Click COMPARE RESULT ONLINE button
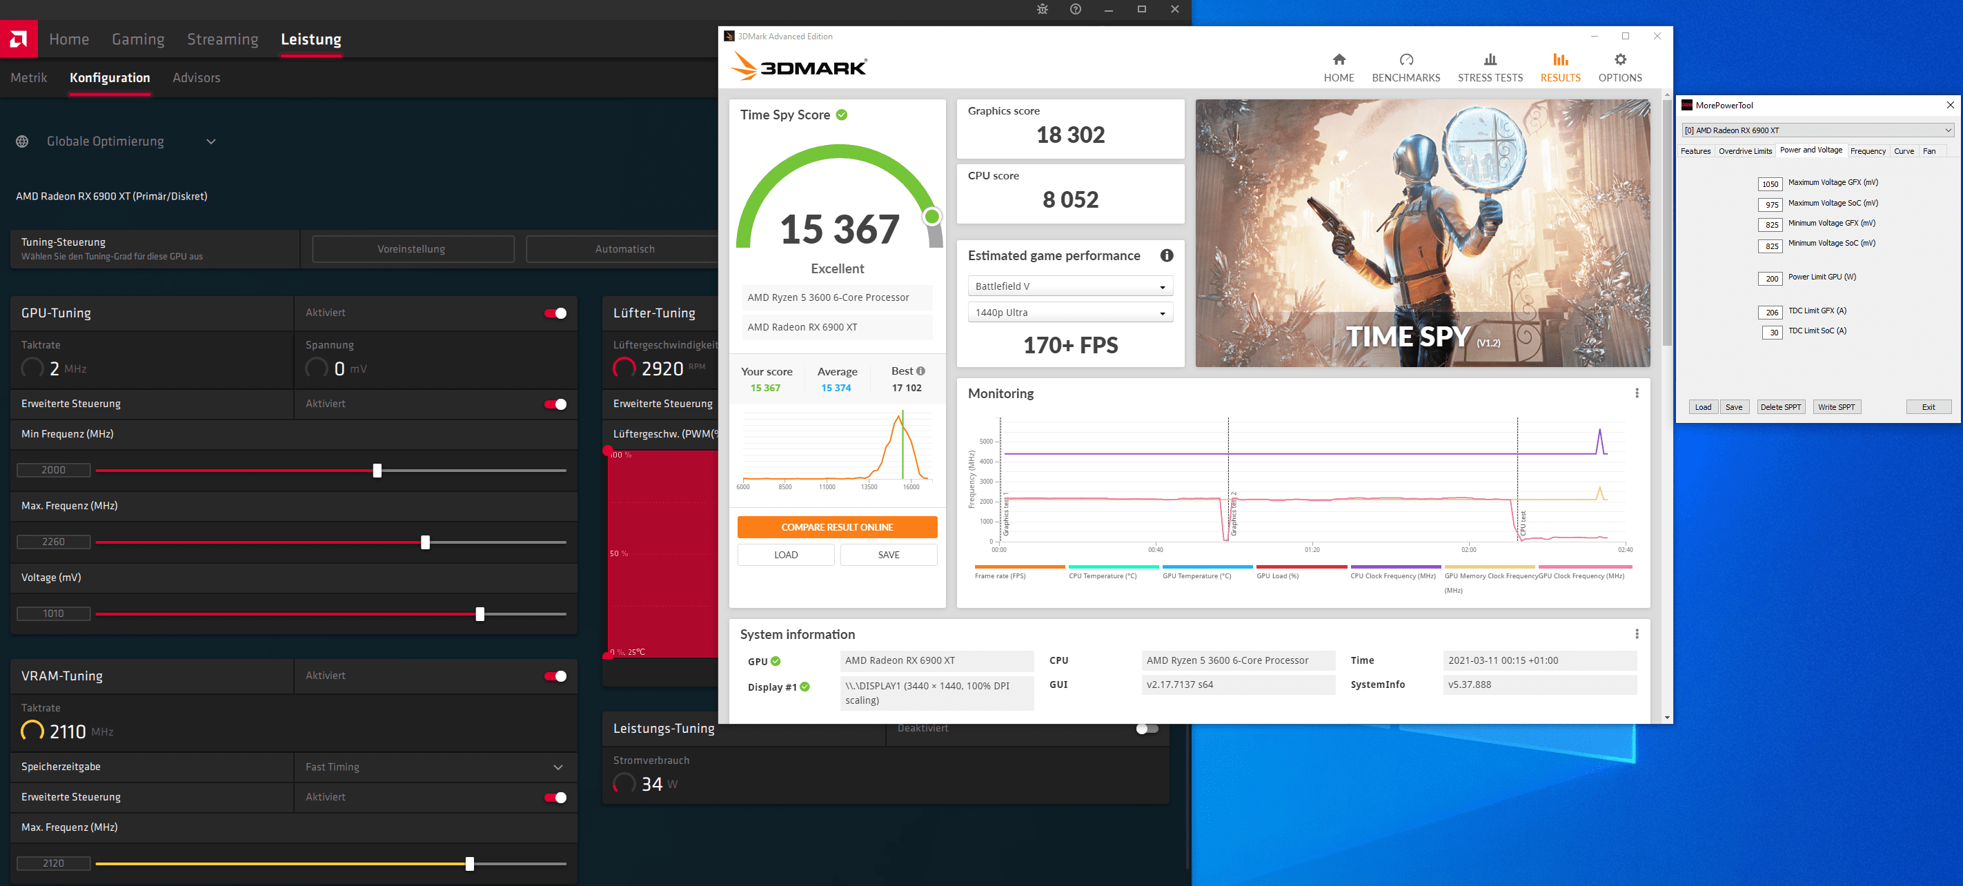 [837, 527]
